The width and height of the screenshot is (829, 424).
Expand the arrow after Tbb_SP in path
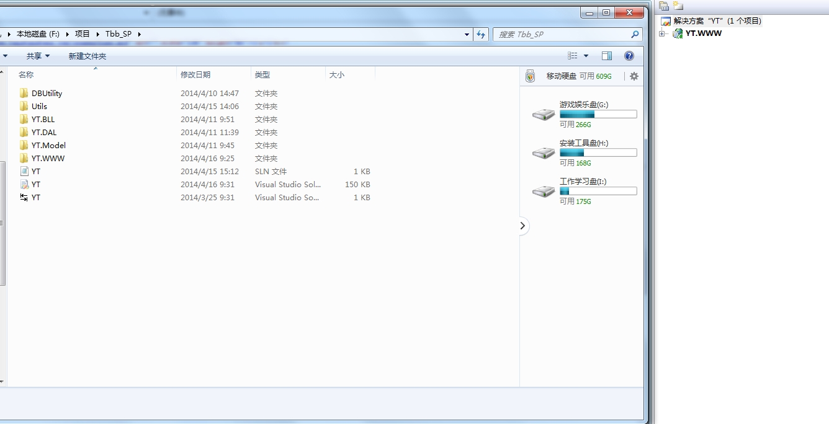pyautogui.click(x=139, y=35)
